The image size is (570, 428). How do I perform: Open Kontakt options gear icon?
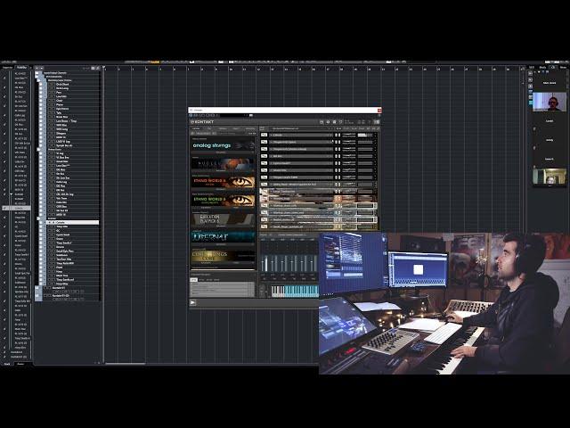328,122
